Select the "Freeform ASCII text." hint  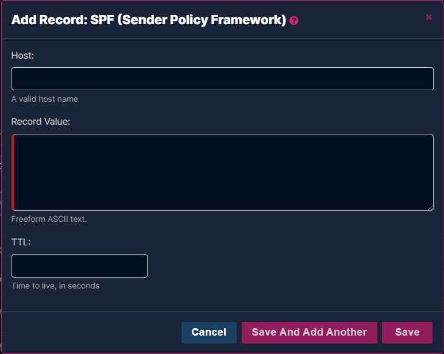[49, 219]
